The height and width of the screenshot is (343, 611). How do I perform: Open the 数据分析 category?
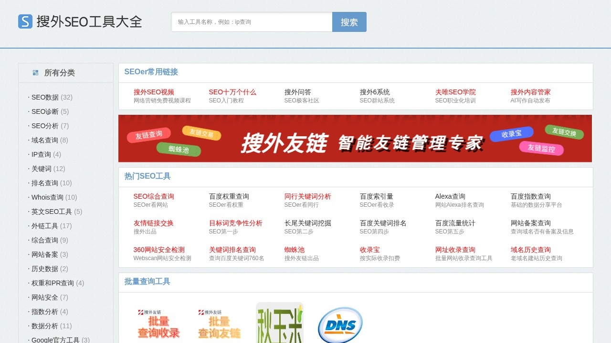click(45, 326)
